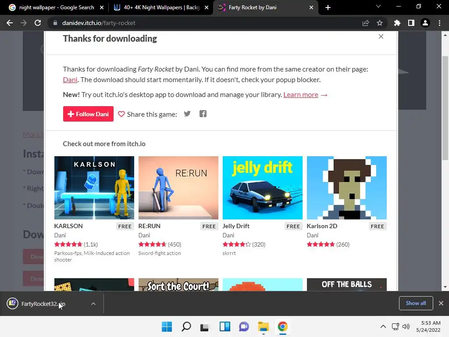
Task: Open the Jelly Drift game thumbnail
Action: click(263, 188)
